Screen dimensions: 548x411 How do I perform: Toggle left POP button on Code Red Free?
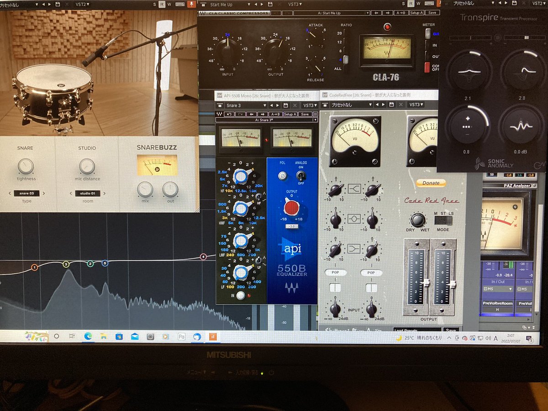coord(336,273)
